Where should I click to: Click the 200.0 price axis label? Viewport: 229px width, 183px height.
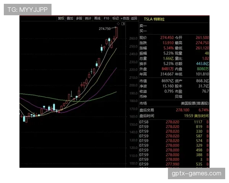coord(133,85)
